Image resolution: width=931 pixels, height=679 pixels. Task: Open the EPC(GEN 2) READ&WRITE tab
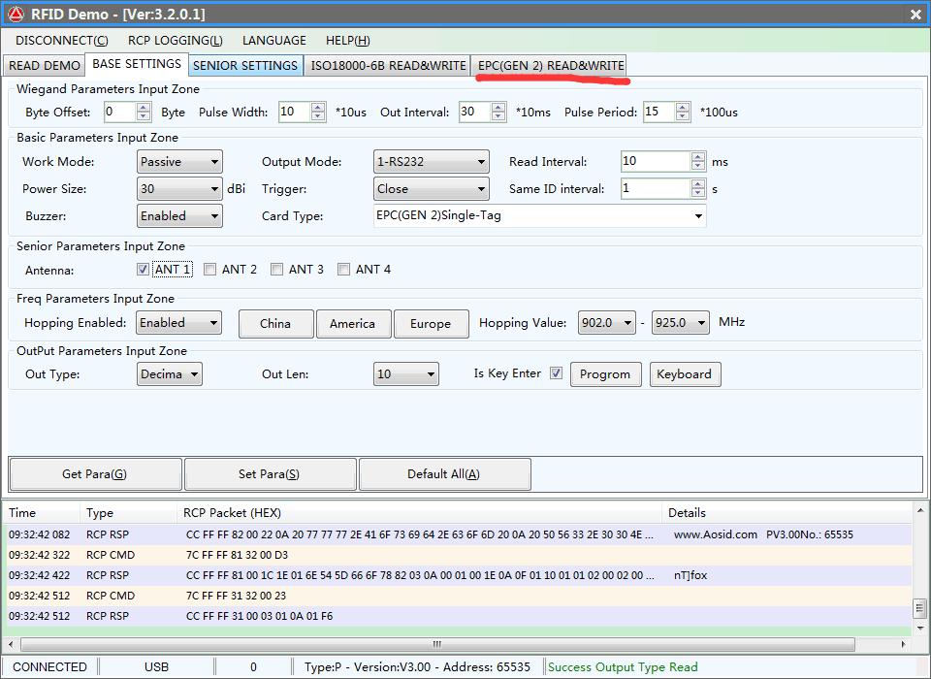551,65
